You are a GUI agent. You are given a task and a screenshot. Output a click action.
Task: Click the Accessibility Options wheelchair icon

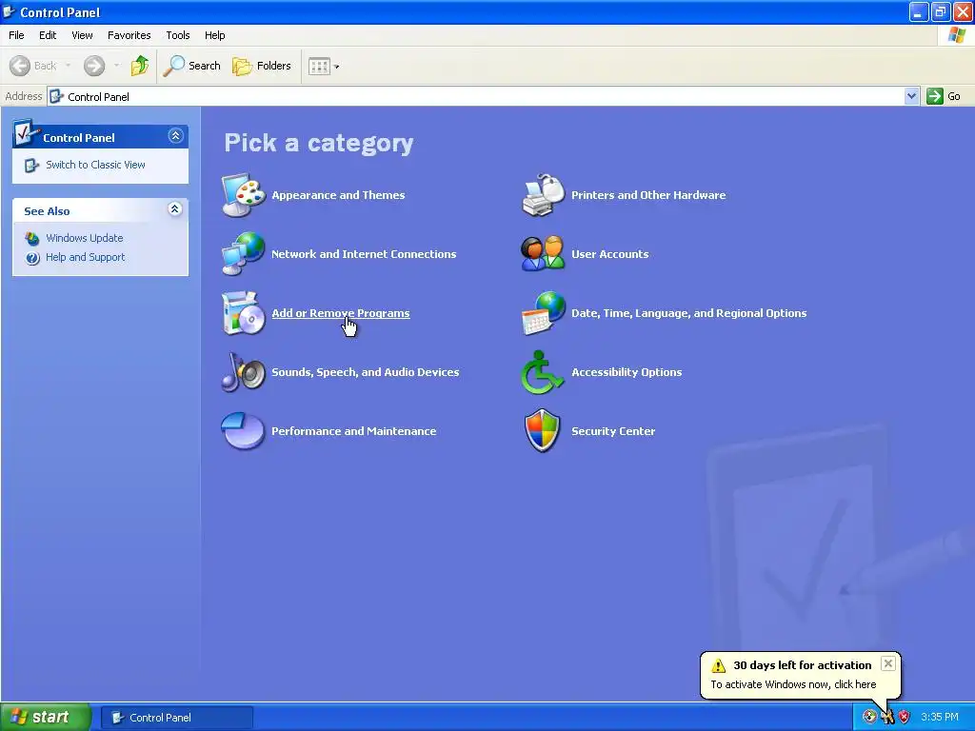(542, 372)
